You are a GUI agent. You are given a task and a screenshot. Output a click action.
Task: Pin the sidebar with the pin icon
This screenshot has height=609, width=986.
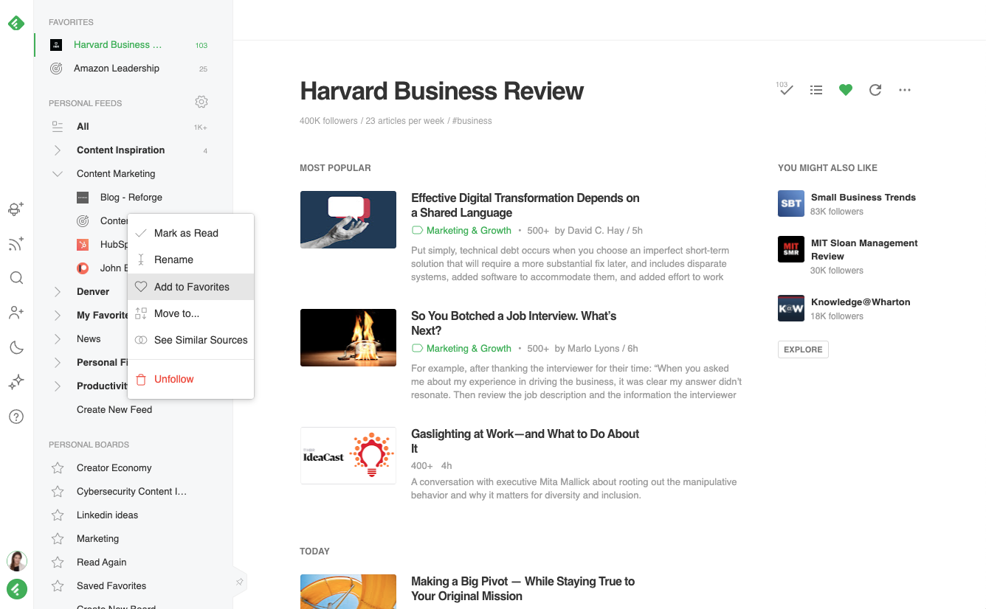coord(240,582)
